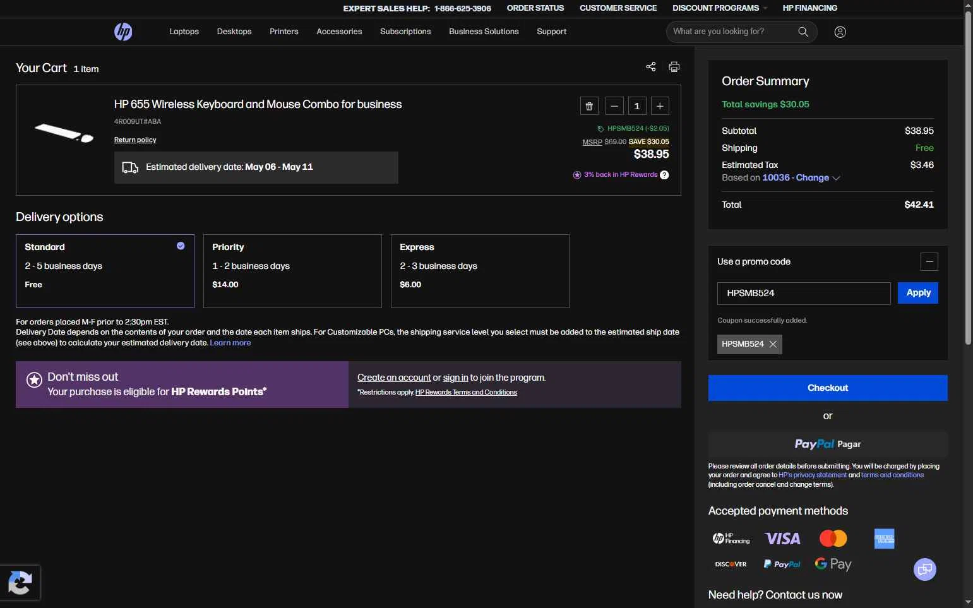Expand the Discount Programs dropdown

pyautogui.click(x=720, y=8)
